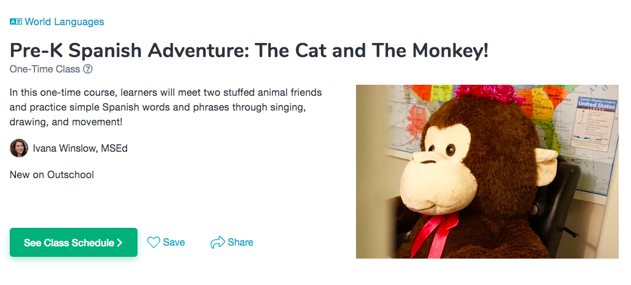Click the heart icon to save class
Image resolution: width=631 pixels, height=285 pixels.
tap(153, 243)
